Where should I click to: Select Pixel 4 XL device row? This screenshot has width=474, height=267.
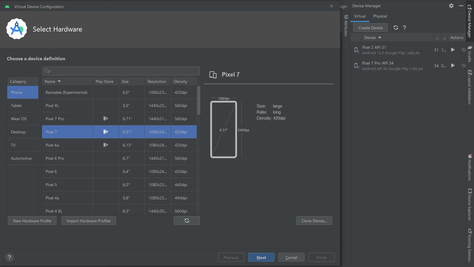click(119, 210)
